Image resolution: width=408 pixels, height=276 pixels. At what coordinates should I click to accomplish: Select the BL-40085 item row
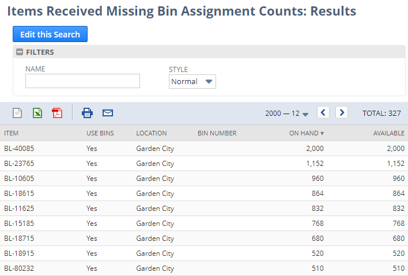pos(19,149)
